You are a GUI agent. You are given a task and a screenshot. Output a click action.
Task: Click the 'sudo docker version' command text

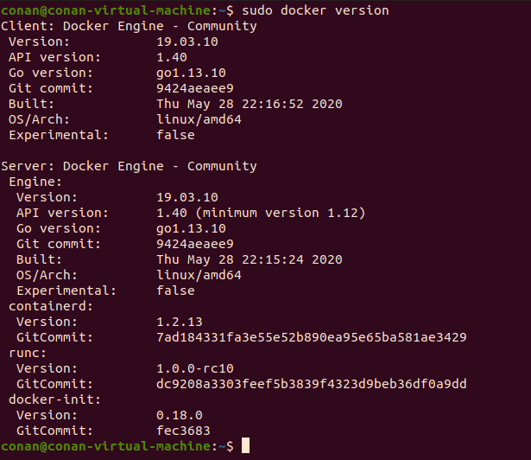click(315, 10)
